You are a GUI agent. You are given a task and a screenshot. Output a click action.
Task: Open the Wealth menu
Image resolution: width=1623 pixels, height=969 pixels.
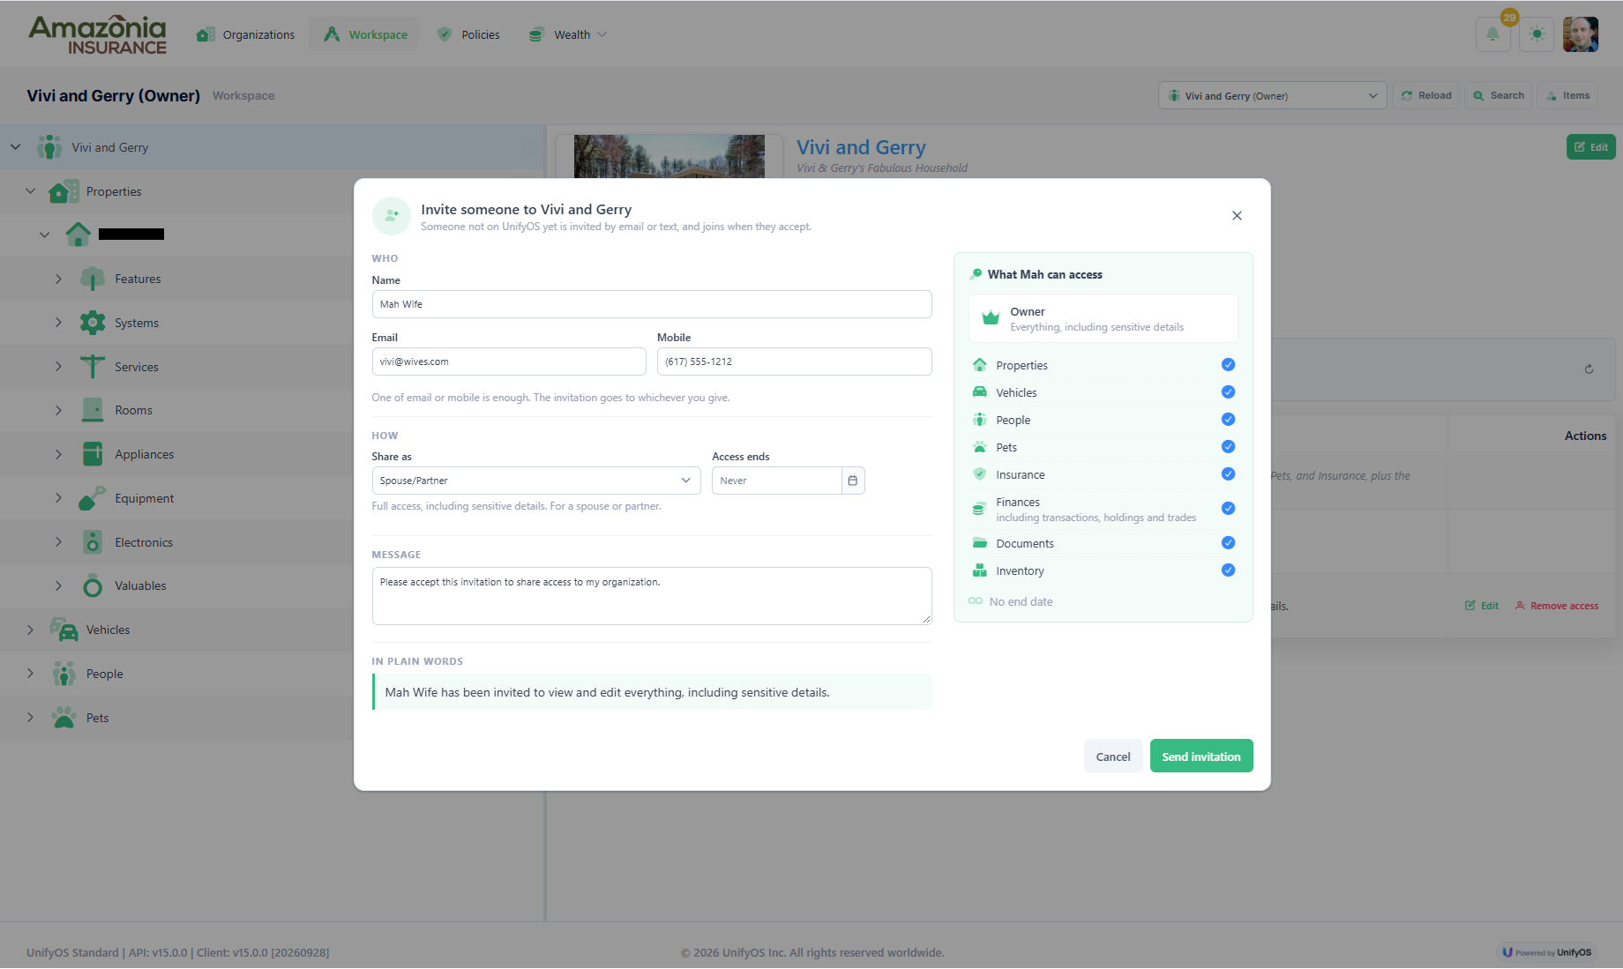[568, 34]
